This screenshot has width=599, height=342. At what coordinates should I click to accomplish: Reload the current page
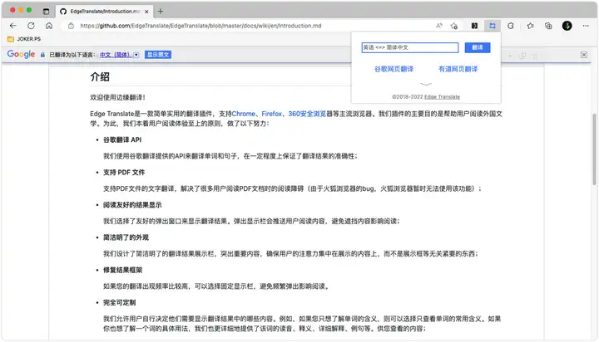click(31, 26)
